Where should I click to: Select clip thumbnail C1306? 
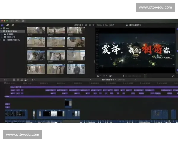(36, 55)
